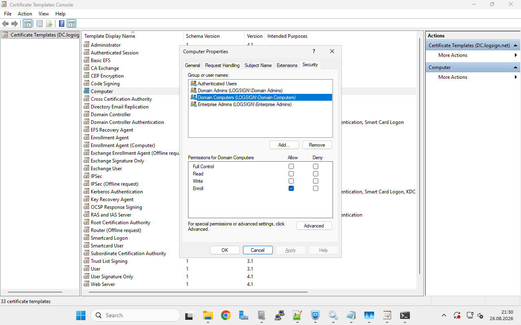The image size is (521, 325).
Task: Click the Advanced button
Action: tap(314, 226)
